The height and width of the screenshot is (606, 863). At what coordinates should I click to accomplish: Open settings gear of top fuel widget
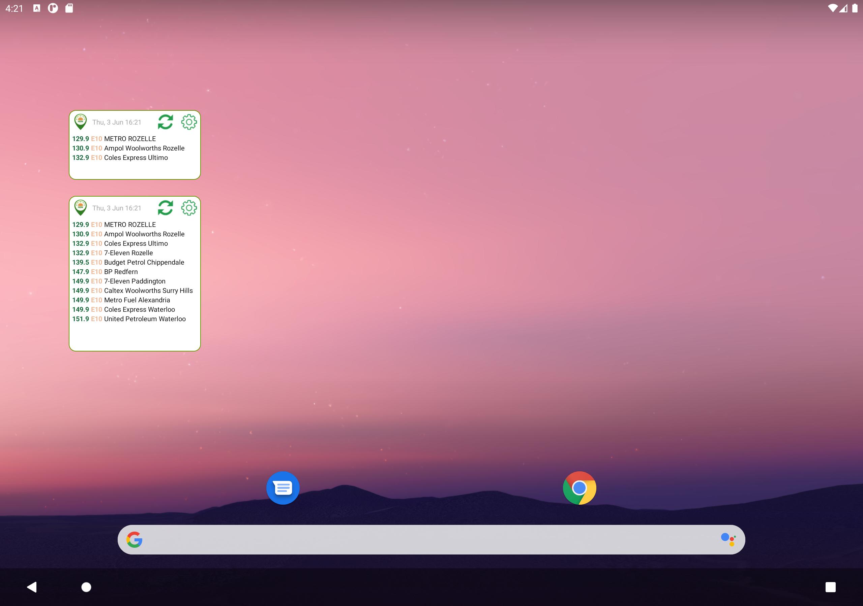tap(189, 122)
